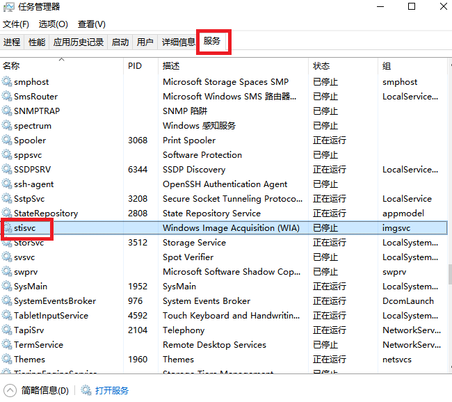The image size is (452, 402).
Task: Sort services by the 组 column header
Action: coord(412,66)
